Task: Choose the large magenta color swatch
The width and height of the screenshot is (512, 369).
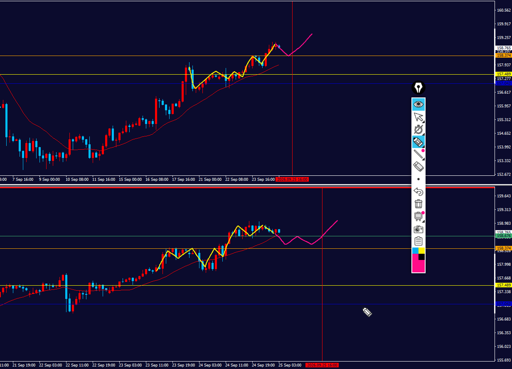Action: click(417, 265)
